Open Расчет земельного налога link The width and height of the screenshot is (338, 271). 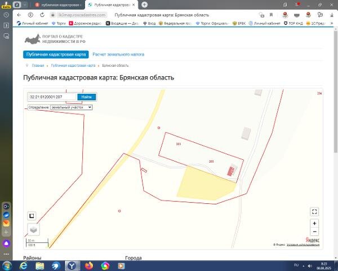point(118,54)
